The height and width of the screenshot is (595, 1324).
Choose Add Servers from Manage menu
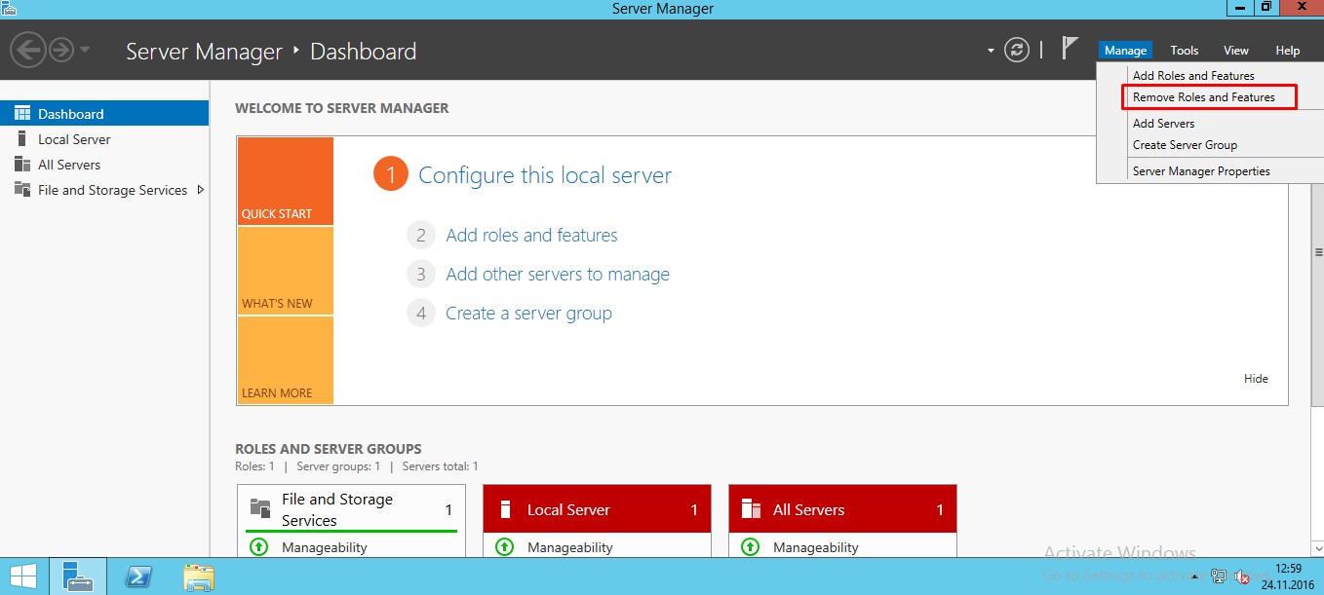pos(1163,124)
